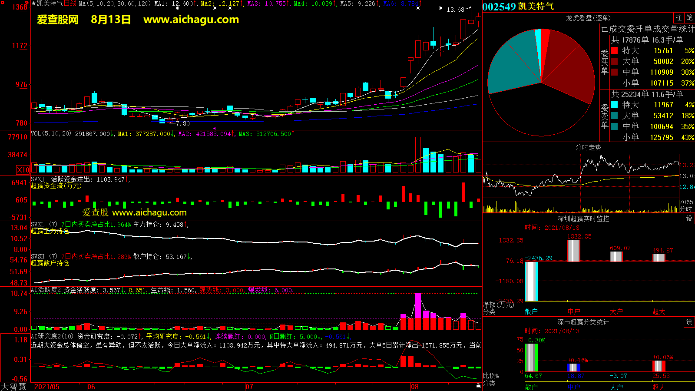695x391 pixels.
Task: Click the 笔 tick view button
Action: pos(689,18)
